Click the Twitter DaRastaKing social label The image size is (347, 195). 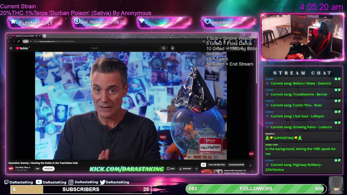(x=114, y=182)
